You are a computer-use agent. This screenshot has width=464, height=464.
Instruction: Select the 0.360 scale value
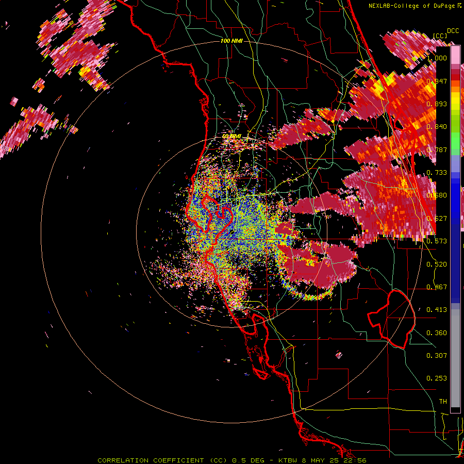(437, 333)
